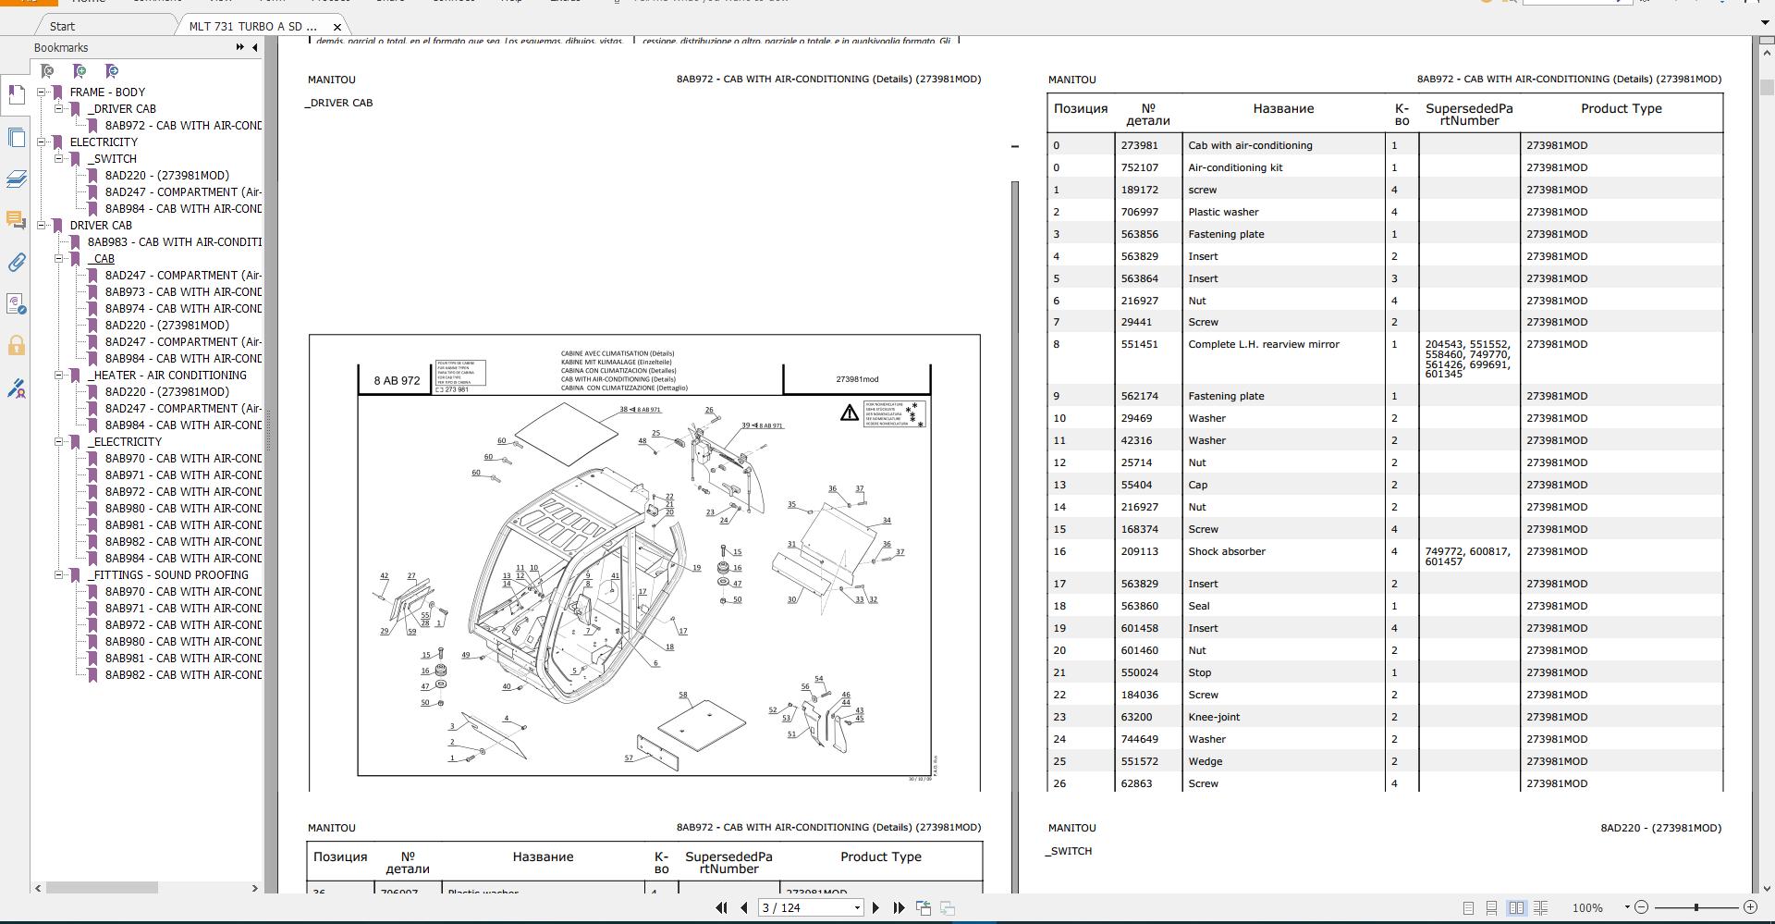Open the Digital Signatures panel icon
Screen dimensions: 1775x924
point(16,304)
